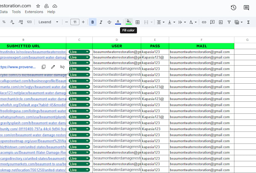256x173 pixels.
Task: Format as percent
Action: click(4, 22)
